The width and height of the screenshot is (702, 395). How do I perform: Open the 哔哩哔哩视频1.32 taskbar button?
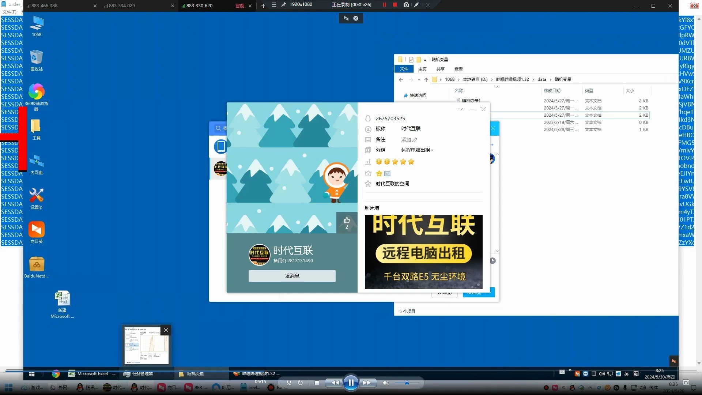pos(256,374)
